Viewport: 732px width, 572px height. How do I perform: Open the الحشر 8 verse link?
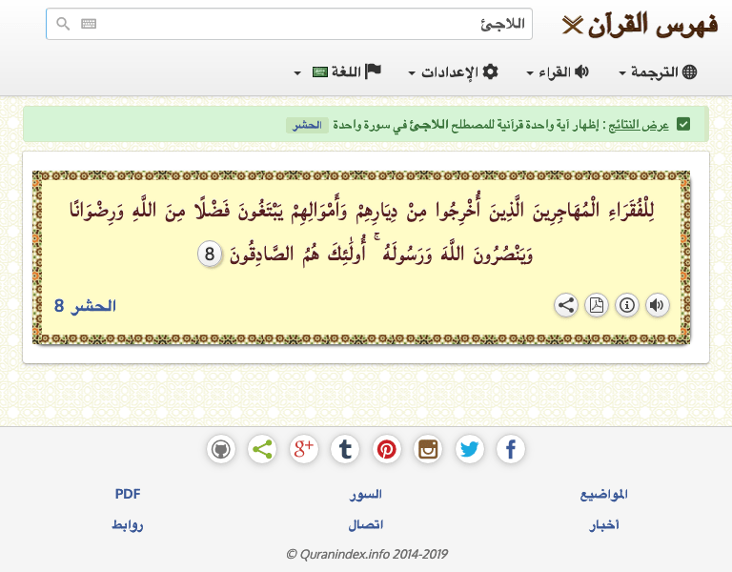85,306
